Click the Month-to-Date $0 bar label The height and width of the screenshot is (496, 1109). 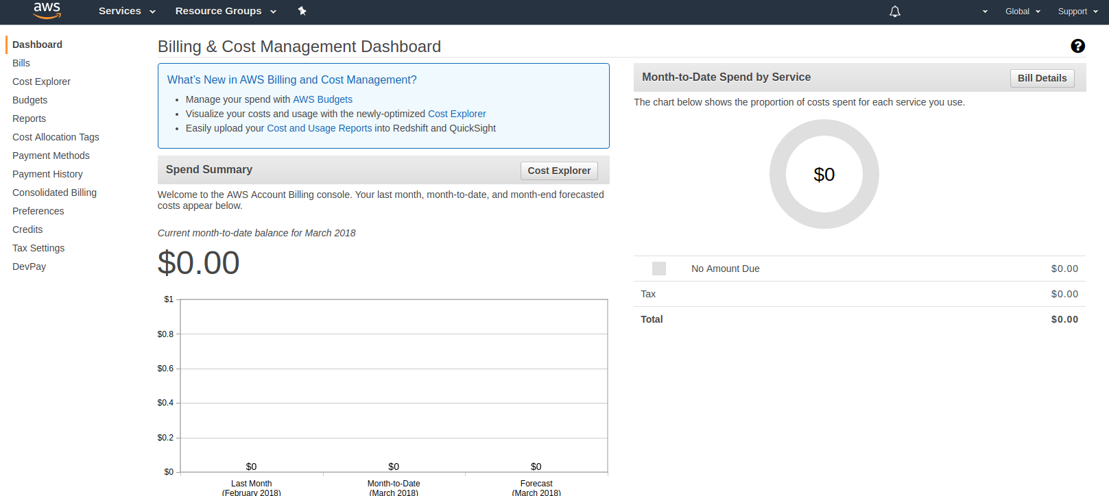(x=393, y=467)
